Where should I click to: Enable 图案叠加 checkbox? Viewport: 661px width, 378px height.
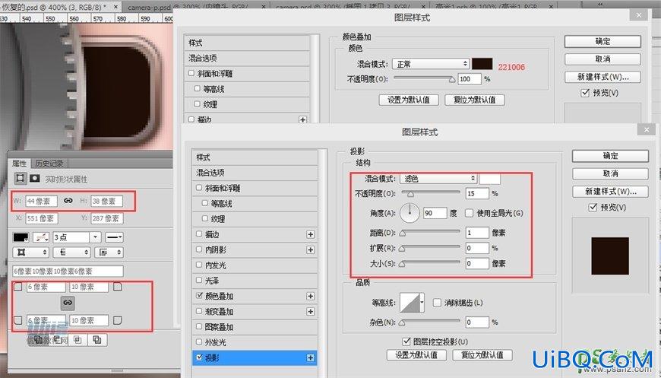(199, 326)
